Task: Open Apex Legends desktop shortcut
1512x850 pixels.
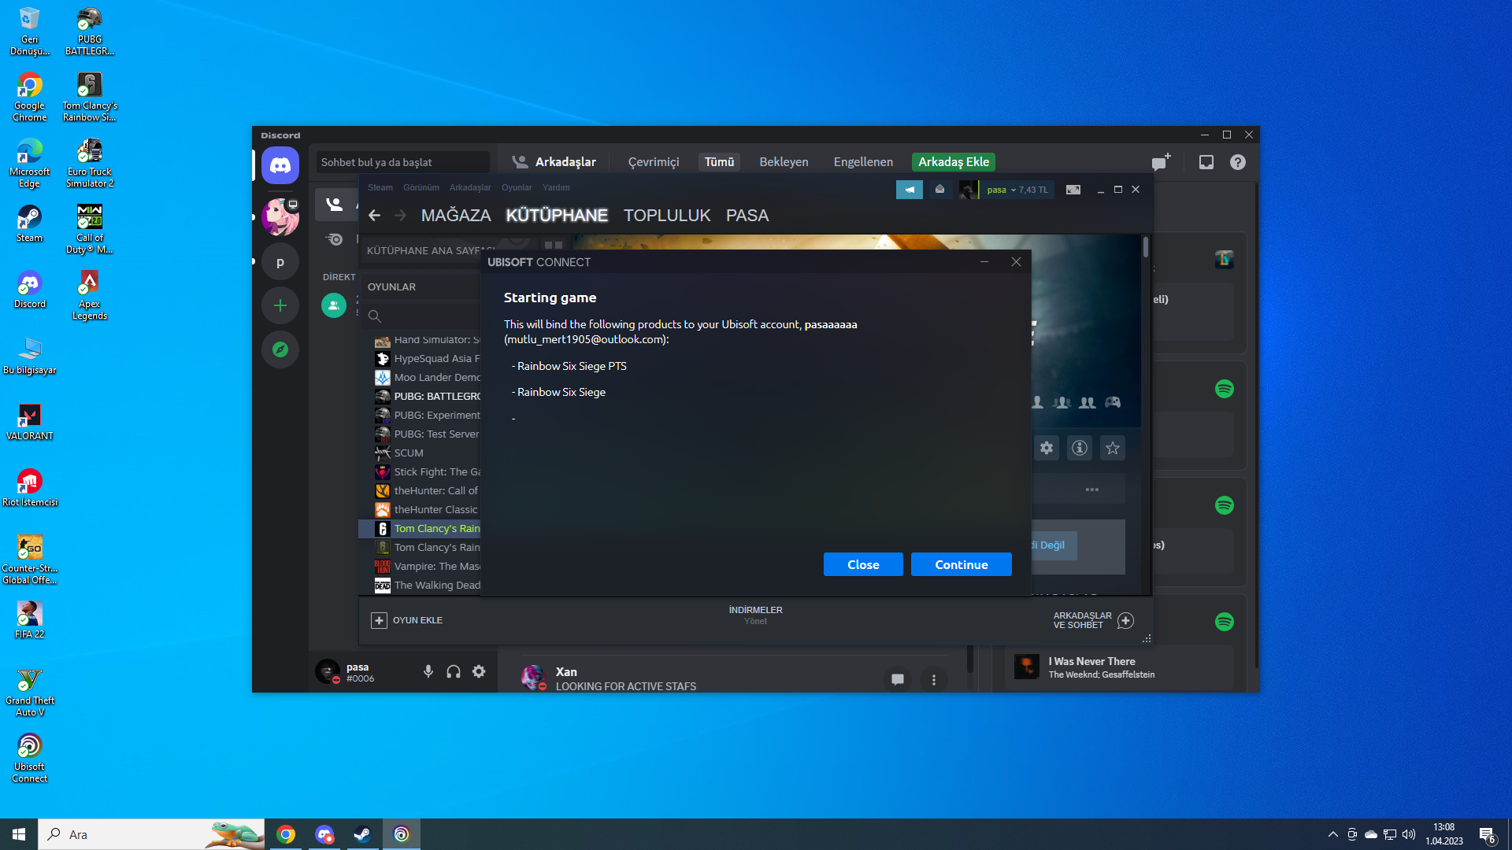Action: [90, 295]
